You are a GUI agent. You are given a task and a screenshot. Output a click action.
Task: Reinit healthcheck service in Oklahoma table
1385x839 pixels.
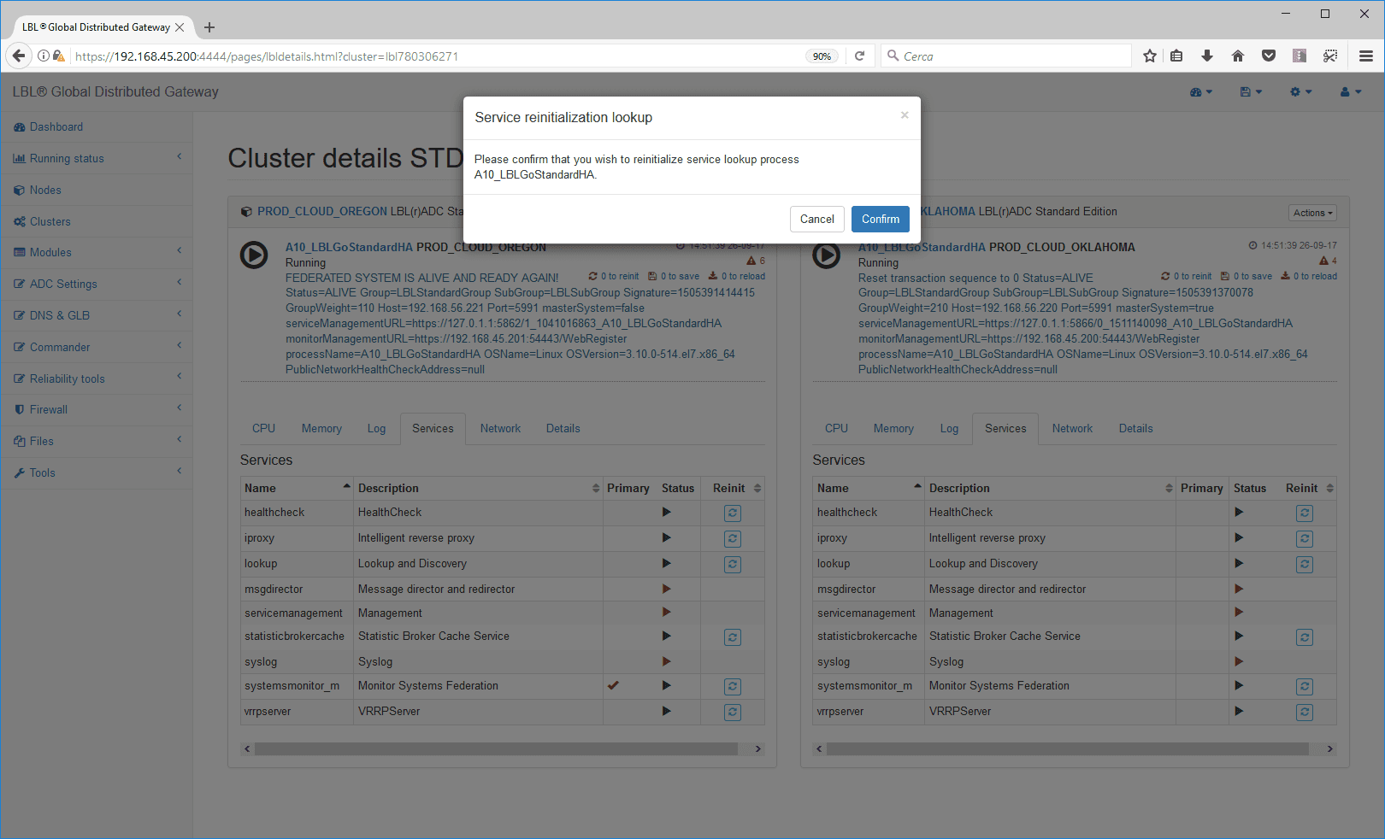coord(1304,513)
